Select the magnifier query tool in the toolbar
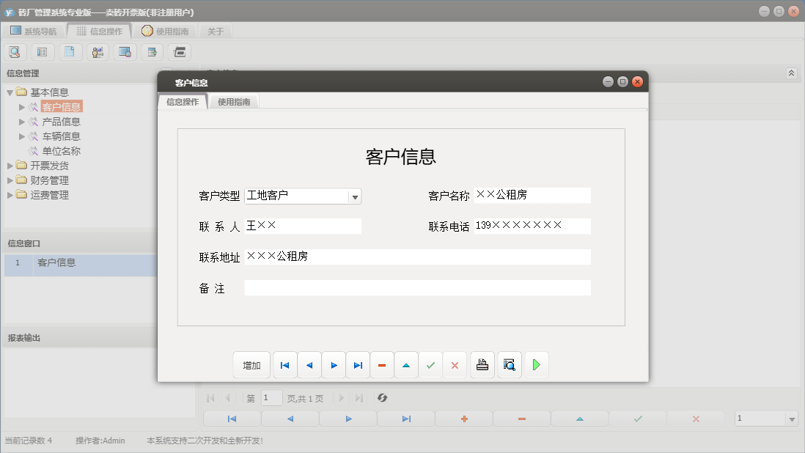This screenshot has height=453, width=805. (x=15, y=52)
